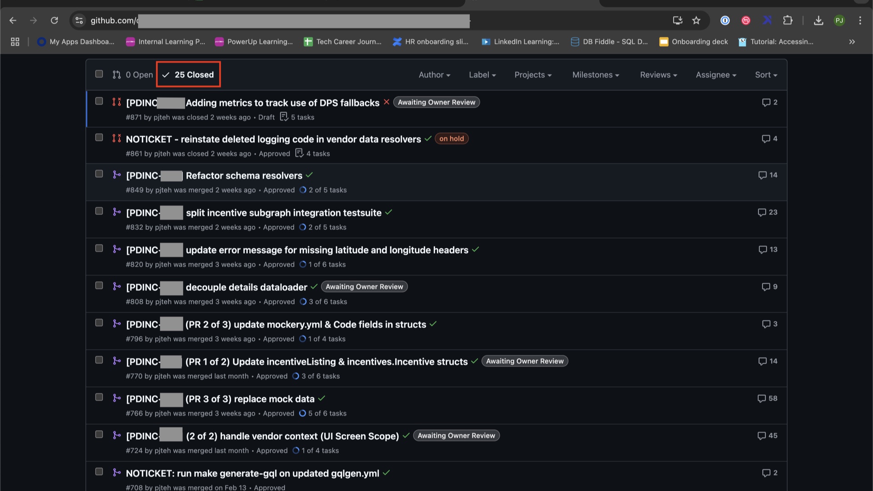Click the red failed-checks X on PR #871
The height and width of the screenshot is (491, 873).
coord(386,102)
